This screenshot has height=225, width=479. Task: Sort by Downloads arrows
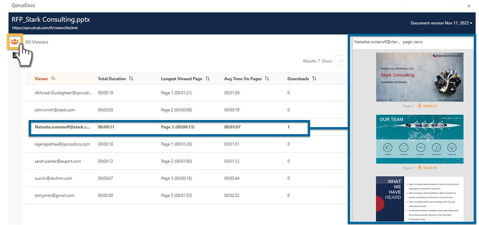point(314,79)
